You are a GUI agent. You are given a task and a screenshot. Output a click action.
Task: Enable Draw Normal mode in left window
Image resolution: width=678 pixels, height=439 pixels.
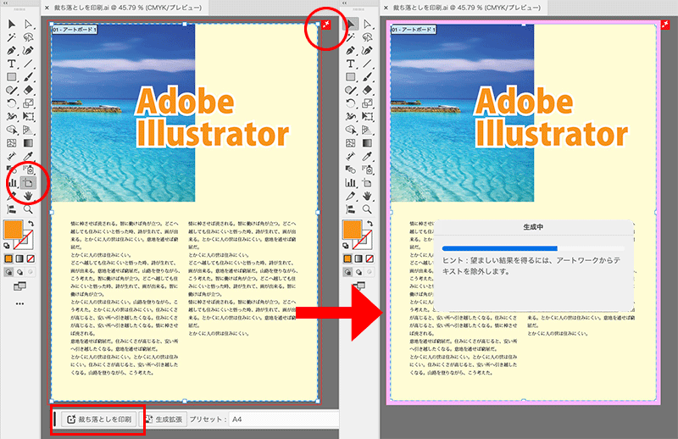[x=8, y=272]
